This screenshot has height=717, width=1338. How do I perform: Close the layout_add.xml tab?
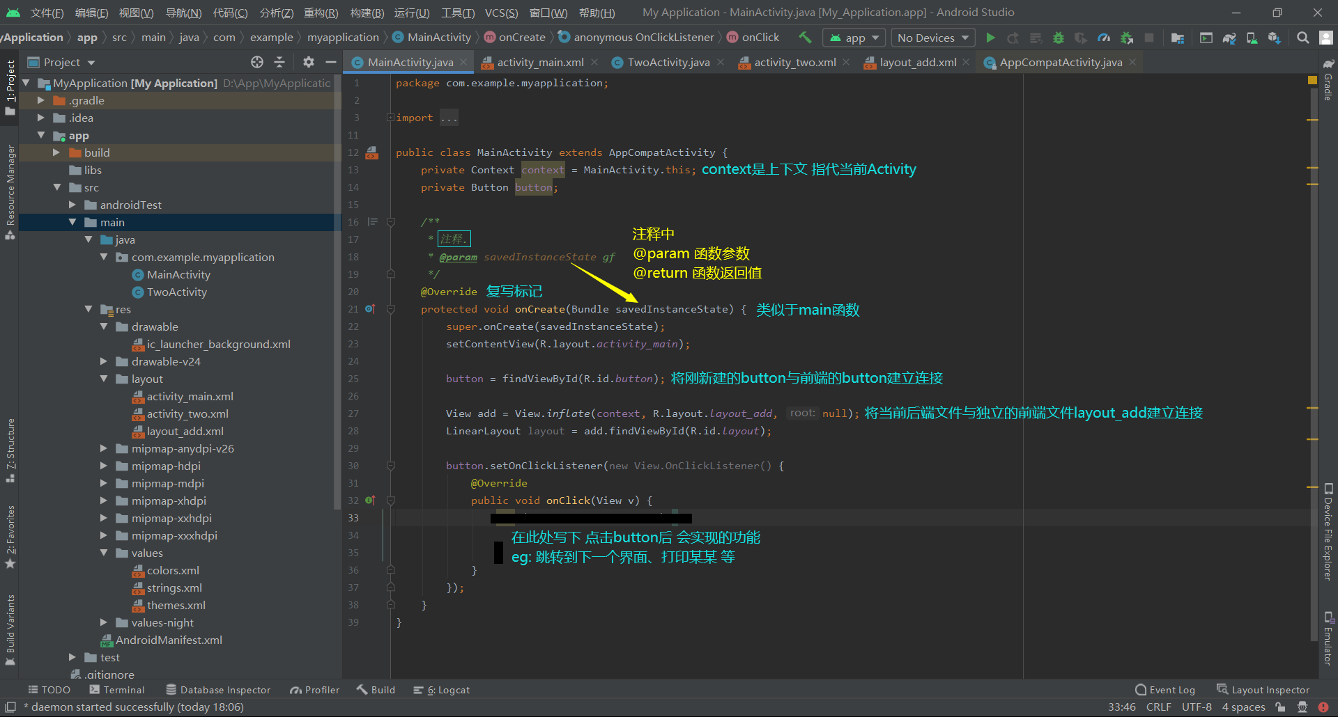(966, 62)
